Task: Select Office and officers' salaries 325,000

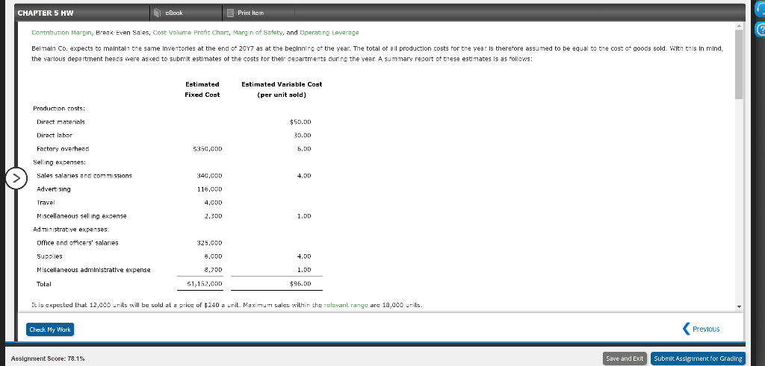Action: pyautogui.click(x=209, y=242)
